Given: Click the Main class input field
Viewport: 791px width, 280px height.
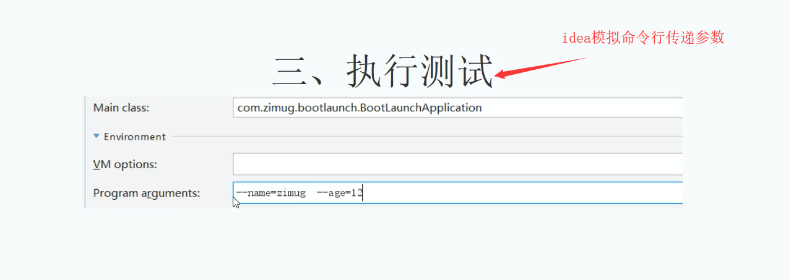Looking at the screenshot, I should click(457, 108).
